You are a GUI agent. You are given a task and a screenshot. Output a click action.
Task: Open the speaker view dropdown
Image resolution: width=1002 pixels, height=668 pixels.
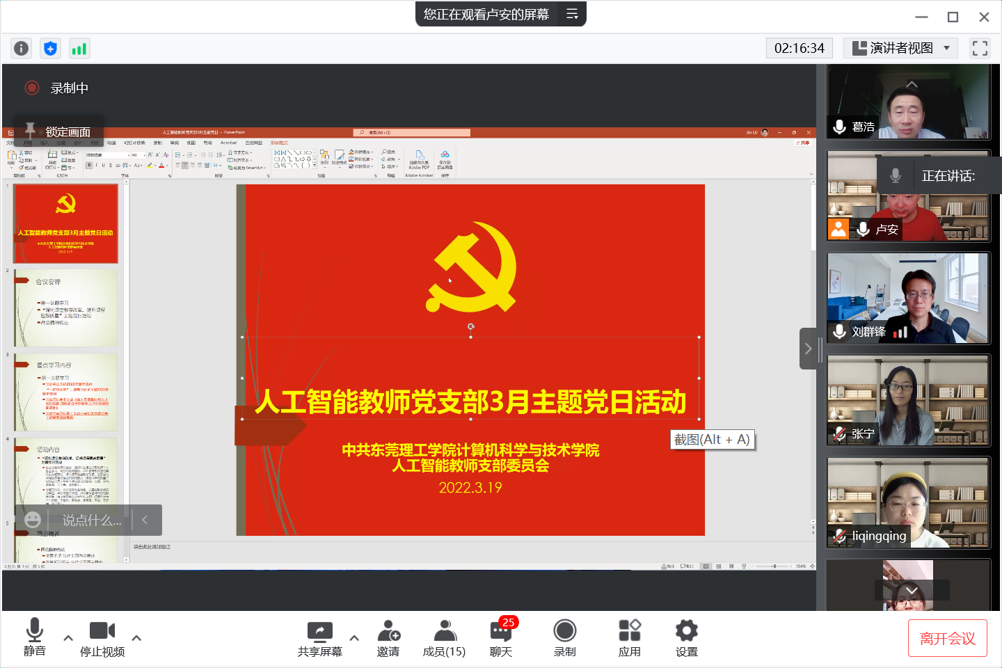click(901, 48)
